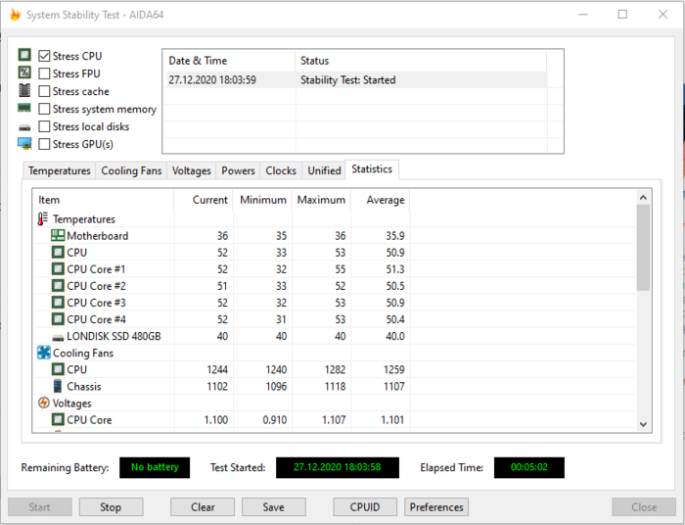The image size is (685, 525).
Task: Enable the Stress local disks checkbox
Action: coord(44,126)
